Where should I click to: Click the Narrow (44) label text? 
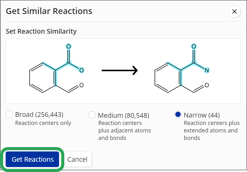coord(202,115)
